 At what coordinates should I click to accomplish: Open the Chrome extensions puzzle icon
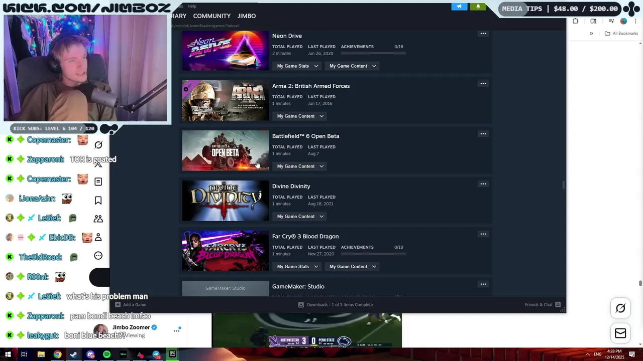coord(575,21)
